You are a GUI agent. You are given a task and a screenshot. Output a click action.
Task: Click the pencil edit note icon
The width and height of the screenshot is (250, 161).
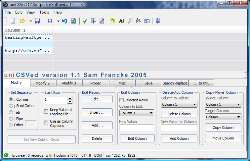click(x=102, y=21)
